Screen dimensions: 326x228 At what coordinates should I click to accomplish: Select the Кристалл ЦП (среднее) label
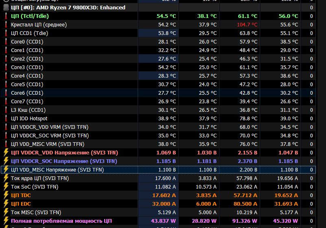tap(39, 25)
